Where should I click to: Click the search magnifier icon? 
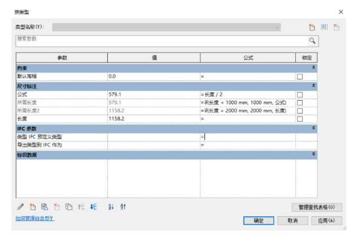coord(312,41)
